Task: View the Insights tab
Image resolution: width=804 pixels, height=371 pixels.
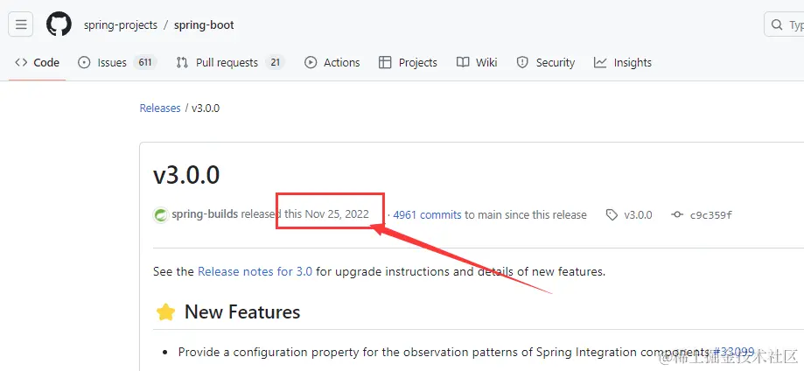Action: (x=623, y=63)
